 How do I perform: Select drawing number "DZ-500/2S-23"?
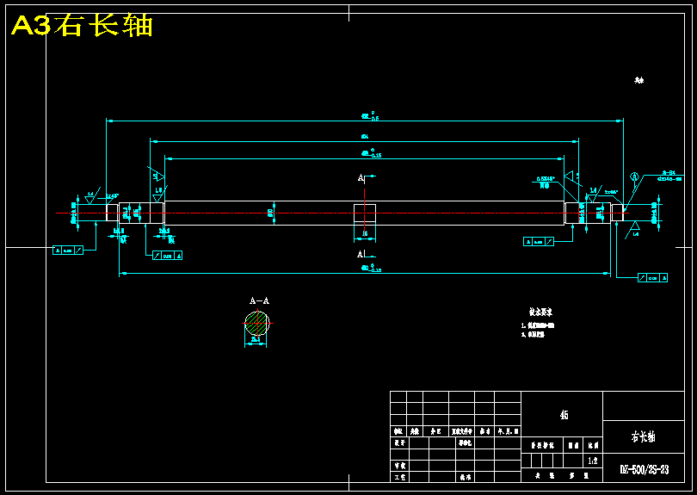pyautogui.click(x=645, y=469)
